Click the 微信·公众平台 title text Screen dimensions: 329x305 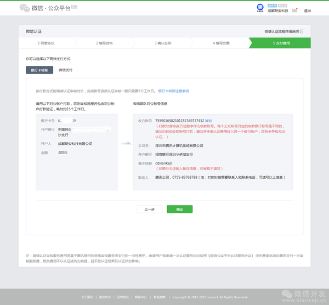51,8
